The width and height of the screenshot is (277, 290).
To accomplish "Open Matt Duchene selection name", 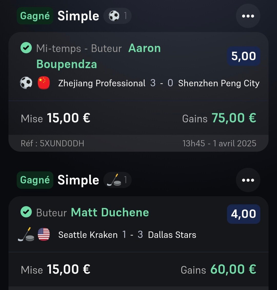I will pyautogui.click(x=110, y=212).
